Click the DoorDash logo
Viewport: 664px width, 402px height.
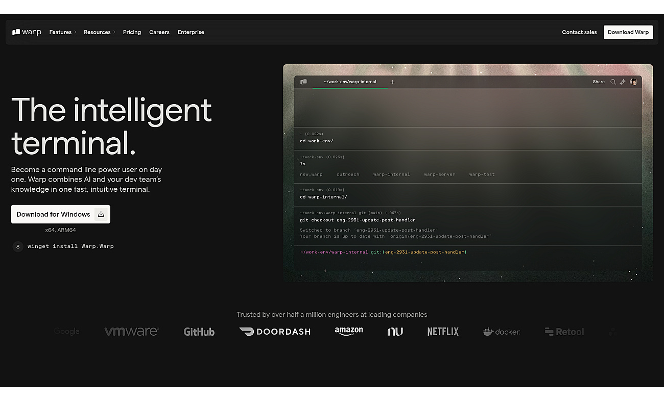pos(275,332)
